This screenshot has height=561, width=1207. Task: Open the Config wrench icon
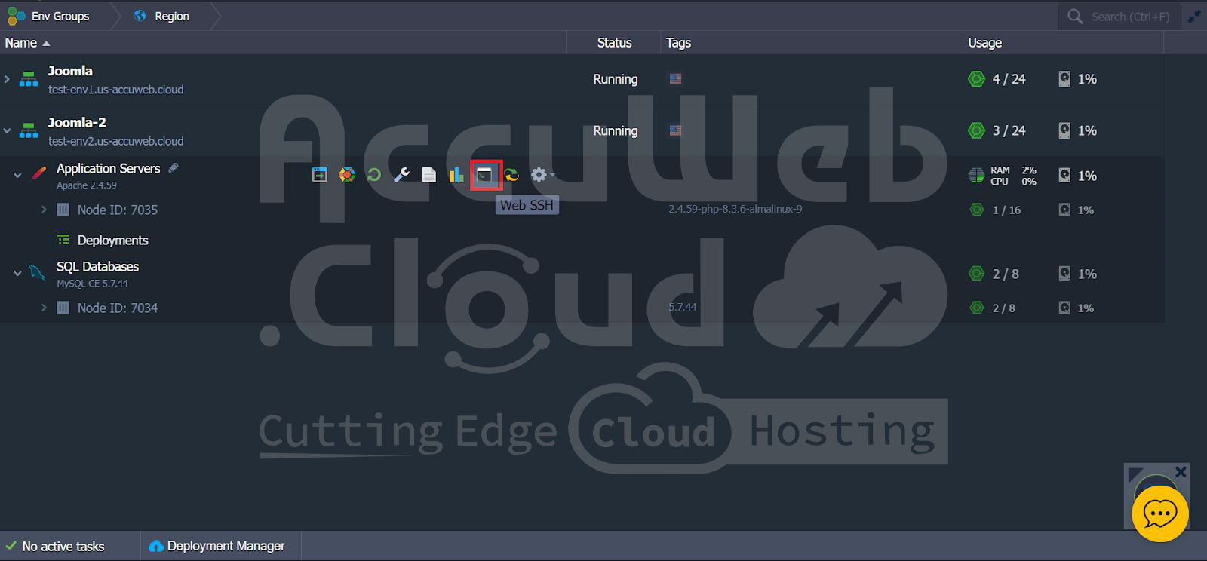pos(401,176)
